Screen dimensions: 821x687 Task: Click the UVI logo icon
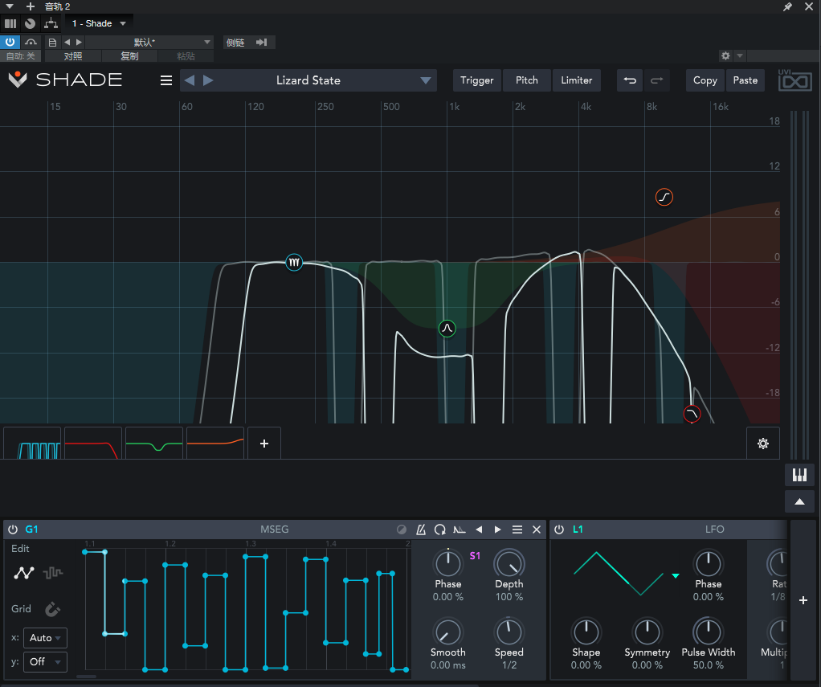794,80
